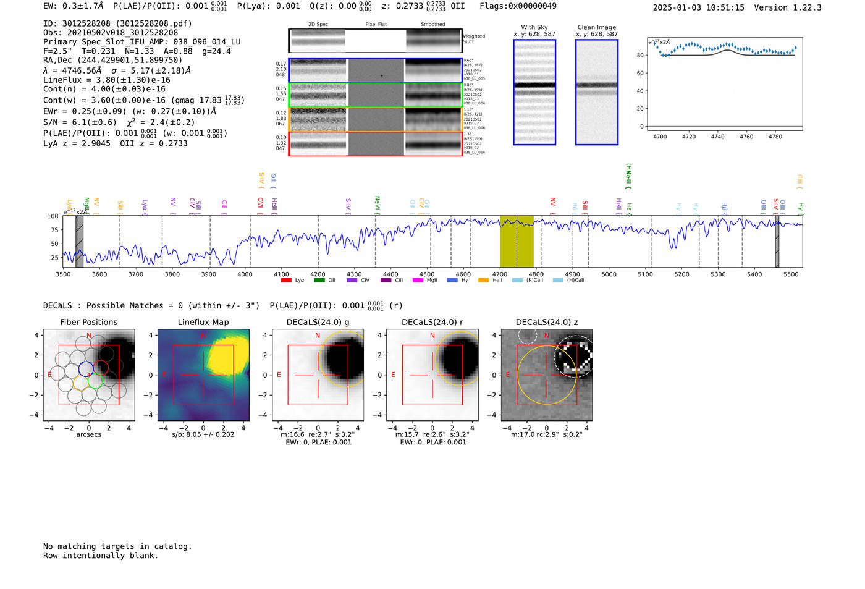Select the red-bordered fiber spectrum row

pos(375,144)
